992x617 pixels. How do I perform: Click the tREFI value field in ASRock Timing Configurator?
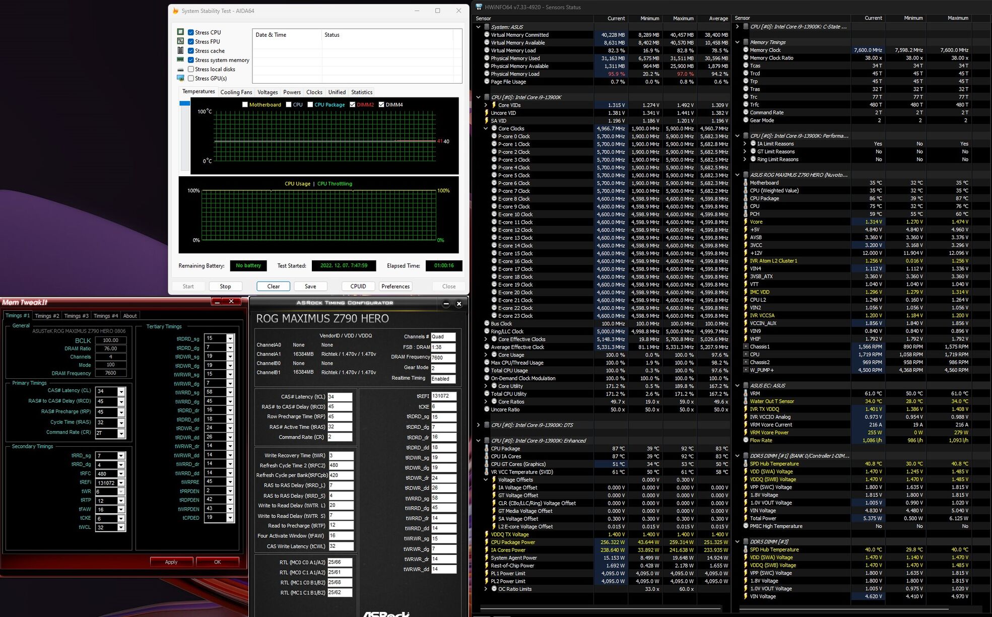[444, 396]
